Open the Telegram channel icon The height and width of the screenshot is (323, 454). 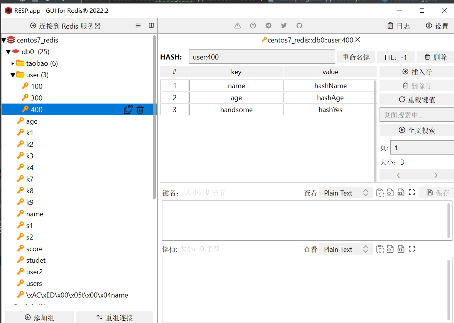[268, 25]
